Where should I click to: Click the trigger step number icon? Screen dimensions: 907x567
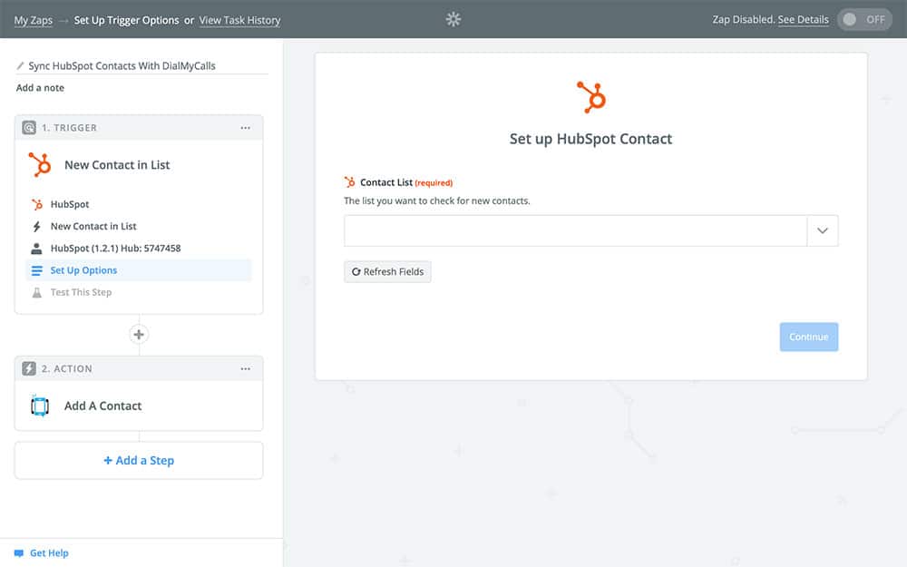coord(29,128)
